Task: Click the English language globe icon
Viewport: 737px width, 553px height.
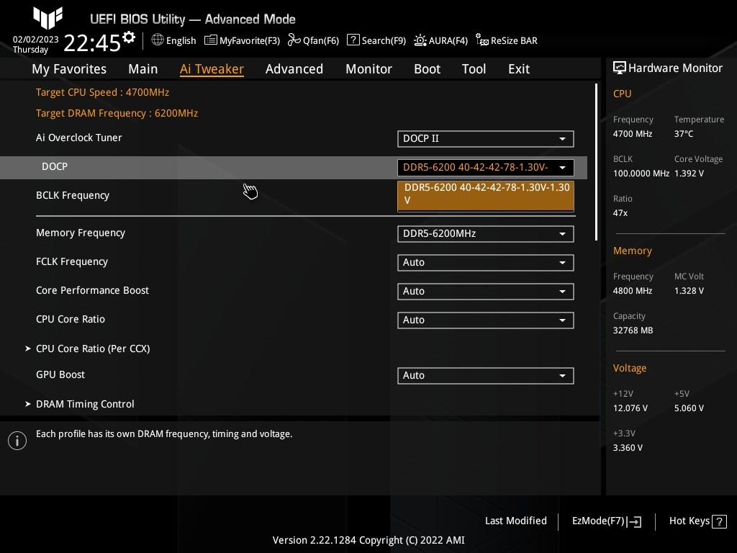Action: click(158, 40)
